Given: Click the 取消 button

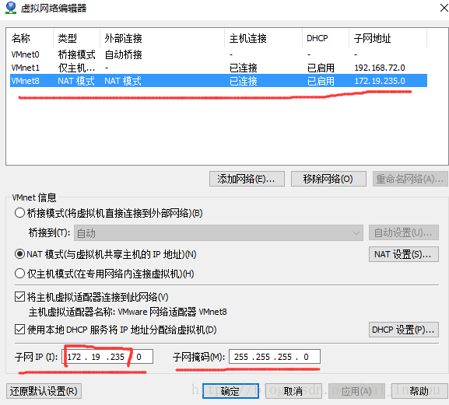Looking at the screenshot, I should 293,391.
